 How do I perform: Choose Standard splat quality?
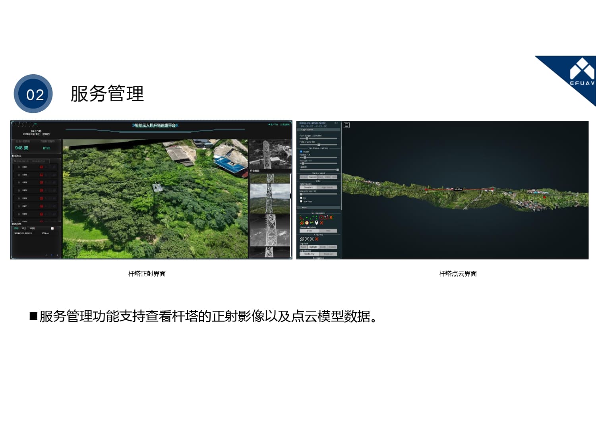308,187
